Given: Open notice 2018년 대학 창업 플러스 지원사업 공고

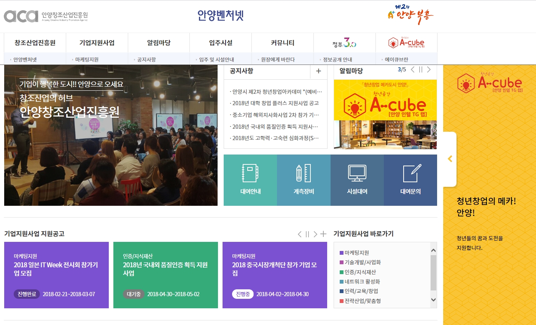Looking at the screenshot, I should click(275, 103).
